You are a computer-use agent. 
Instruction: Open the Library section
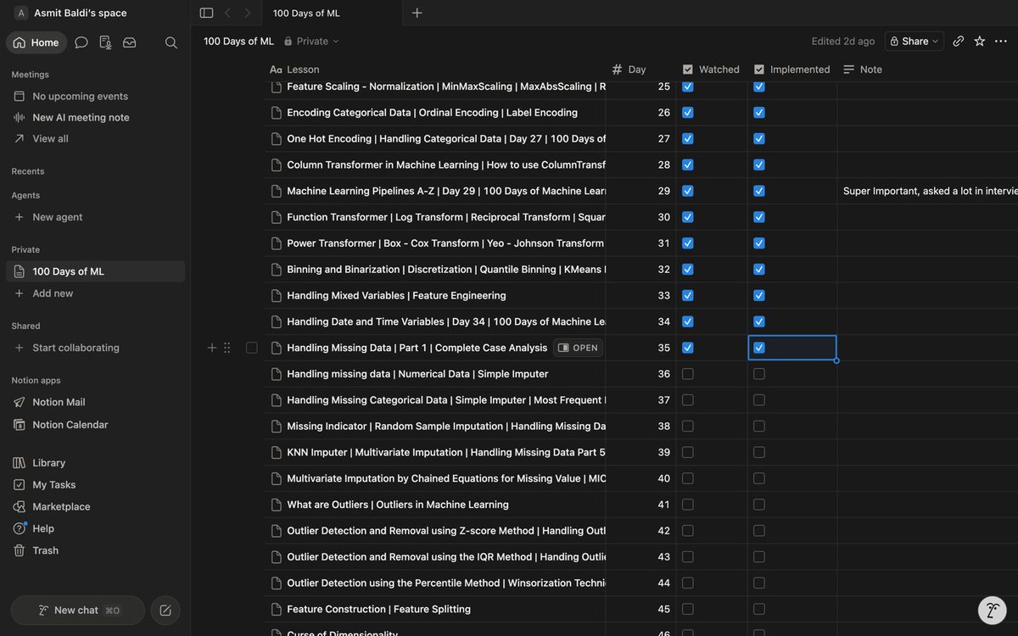48,463
